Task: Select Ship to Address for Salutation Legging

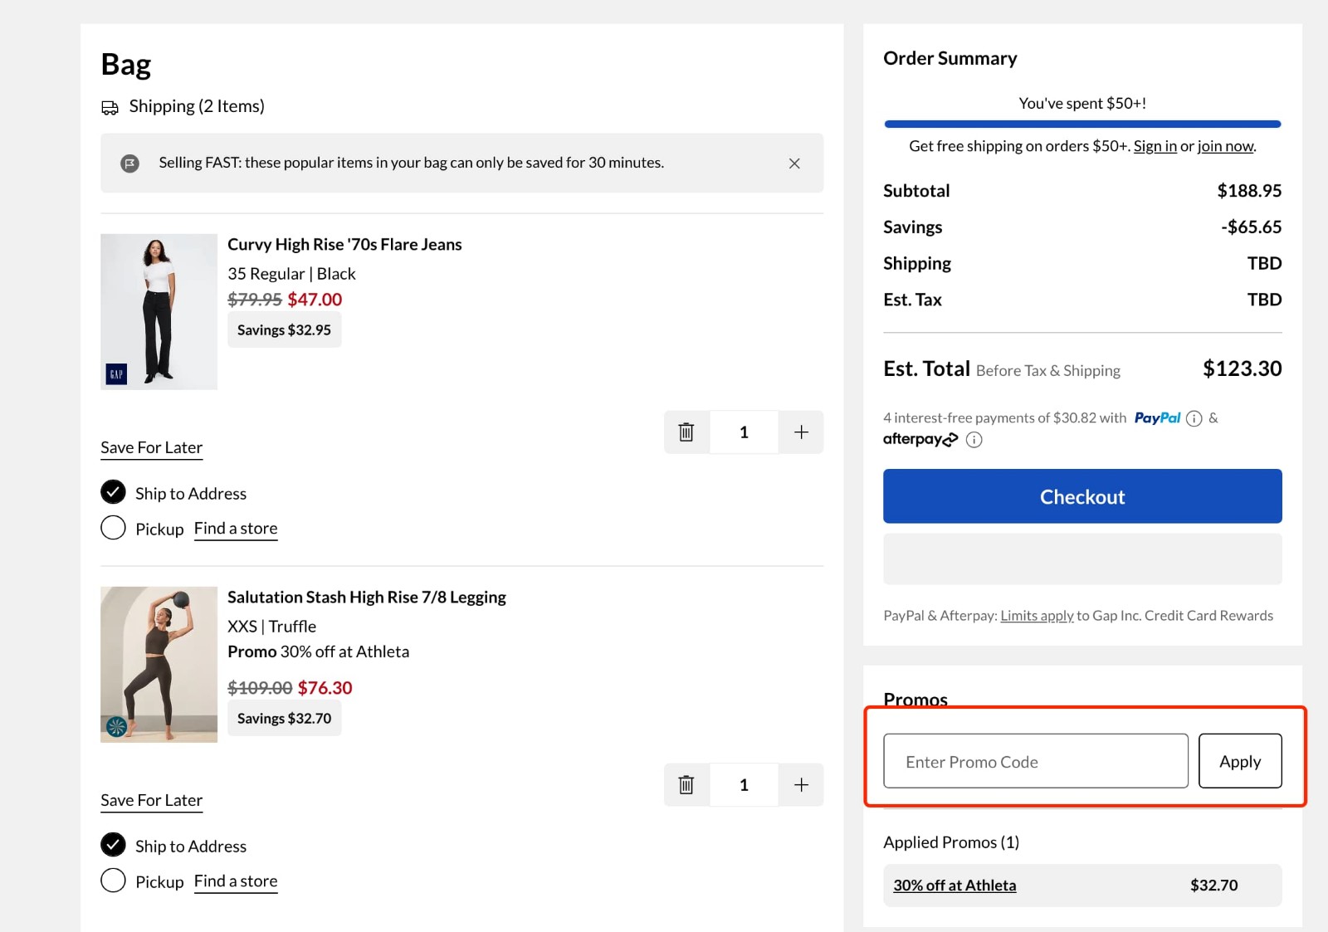Action: pyautogui.click(x=114, y=845)
